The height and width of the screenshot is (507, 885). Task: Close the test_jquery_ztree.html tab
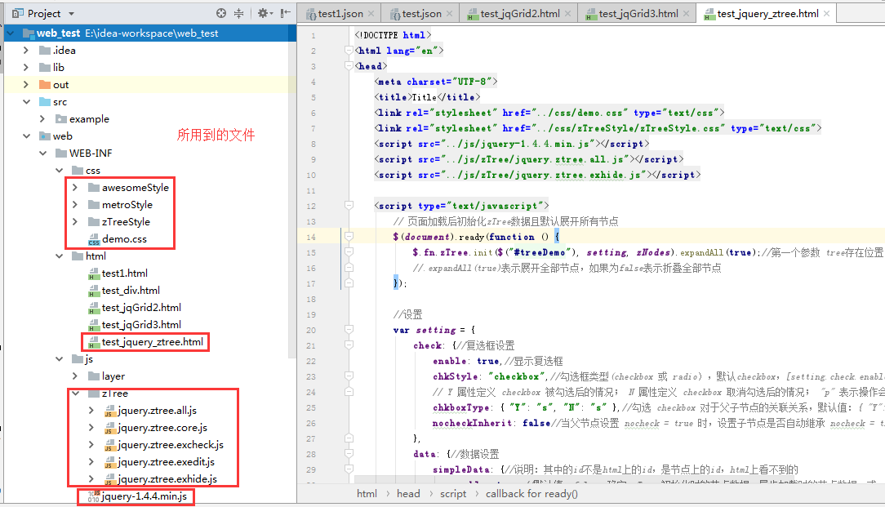(x=826, y=14)
